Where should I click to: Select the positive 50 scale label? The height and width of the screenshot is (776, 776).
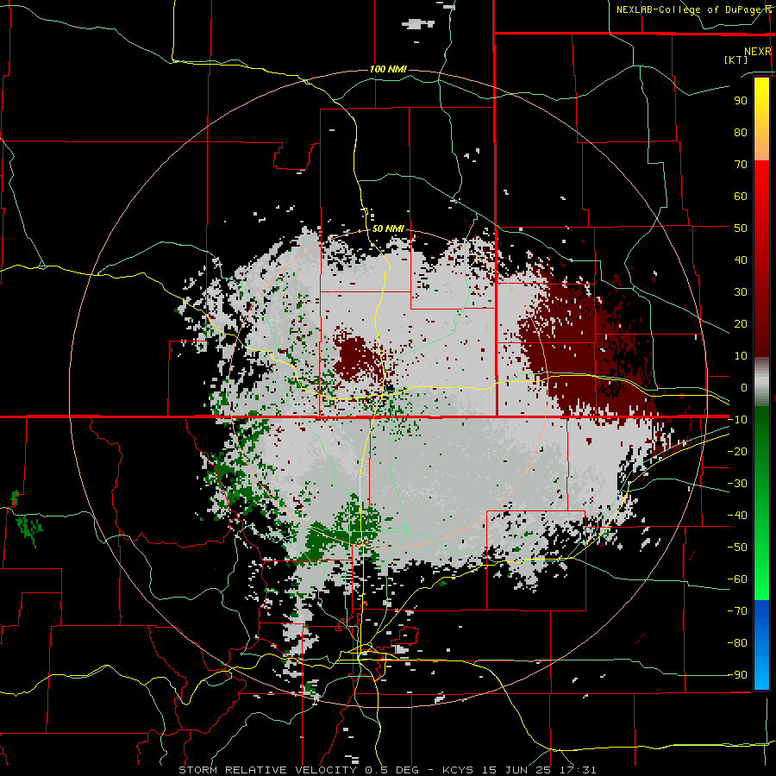tap(741, 228)
